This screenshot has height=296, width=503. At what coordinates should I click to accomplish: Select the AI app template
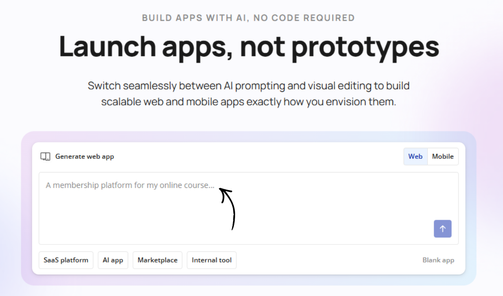pos(113,260)
